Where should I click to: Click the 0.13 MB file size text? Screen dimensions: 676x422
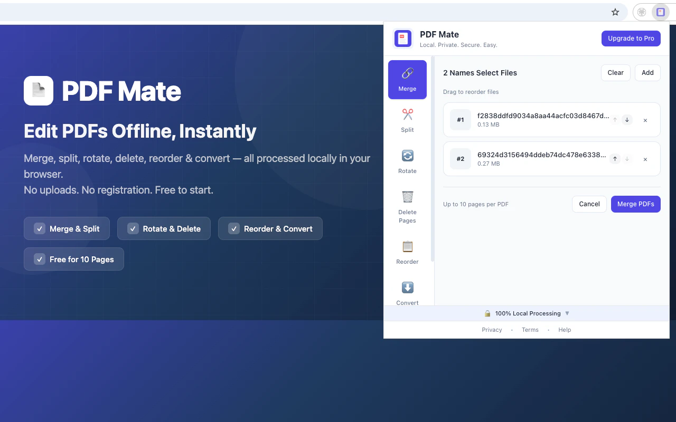(x=489, y=125)
